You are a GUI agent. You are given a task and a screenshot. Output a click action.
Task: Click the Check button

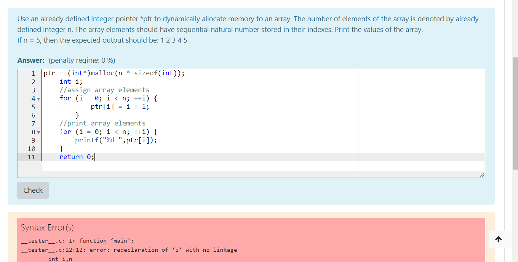click(32, 190)
